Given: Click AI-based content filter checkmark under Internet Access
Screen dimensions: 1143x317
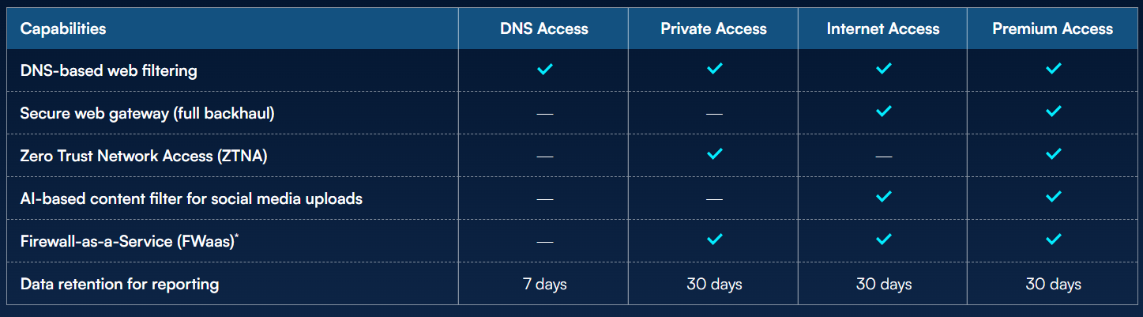Looking at the screenshot, I should click(884, 197).
